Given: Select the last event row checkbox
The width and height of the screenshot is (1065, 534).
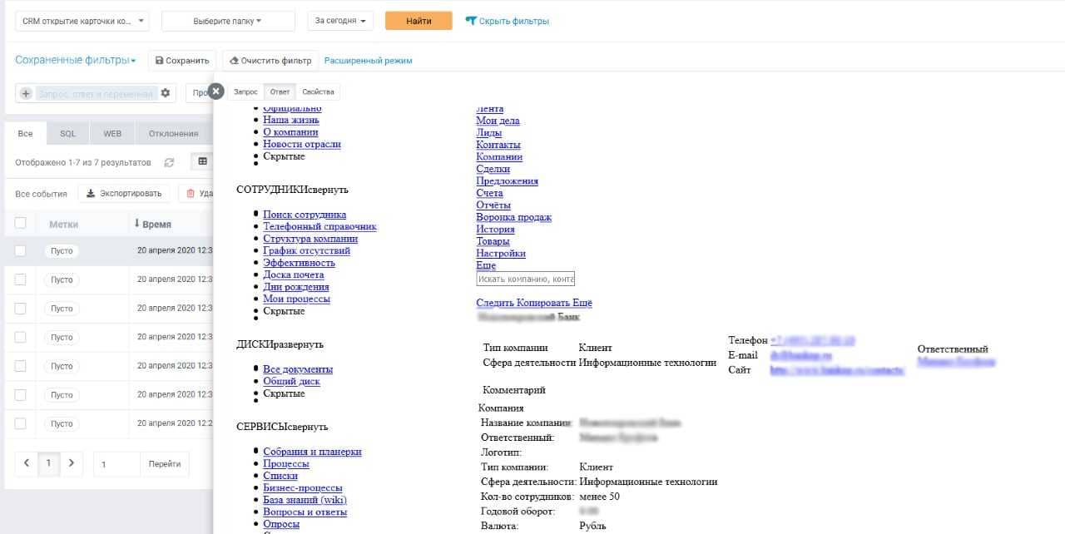Looking at the screenshot, I should [x=21, y=423].
